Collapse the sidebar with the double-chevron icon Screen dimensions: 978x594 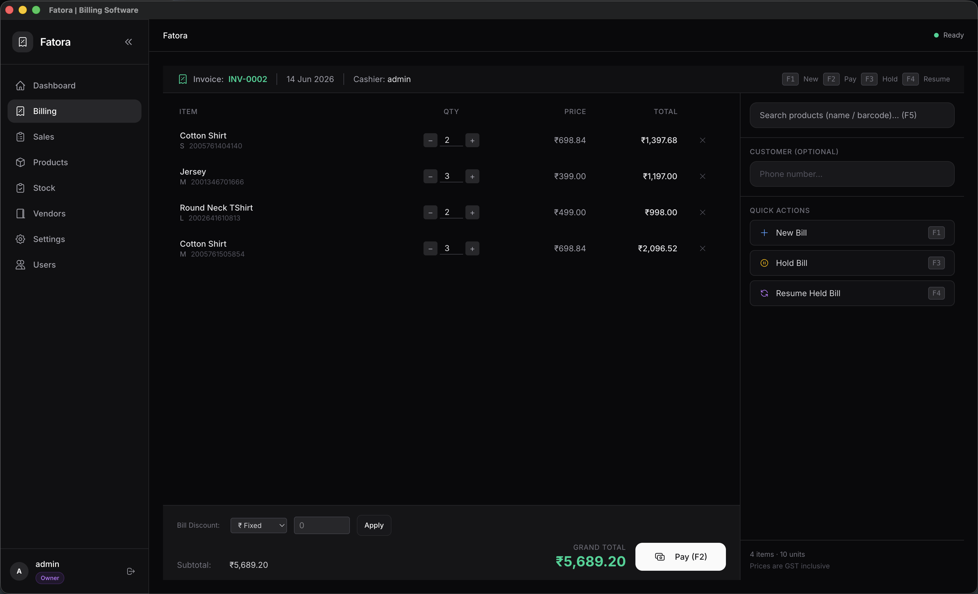click(129, 42)
